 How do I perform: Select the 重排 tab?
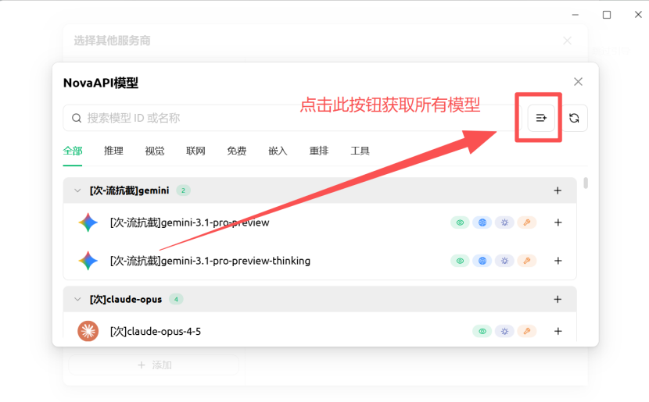319,151
